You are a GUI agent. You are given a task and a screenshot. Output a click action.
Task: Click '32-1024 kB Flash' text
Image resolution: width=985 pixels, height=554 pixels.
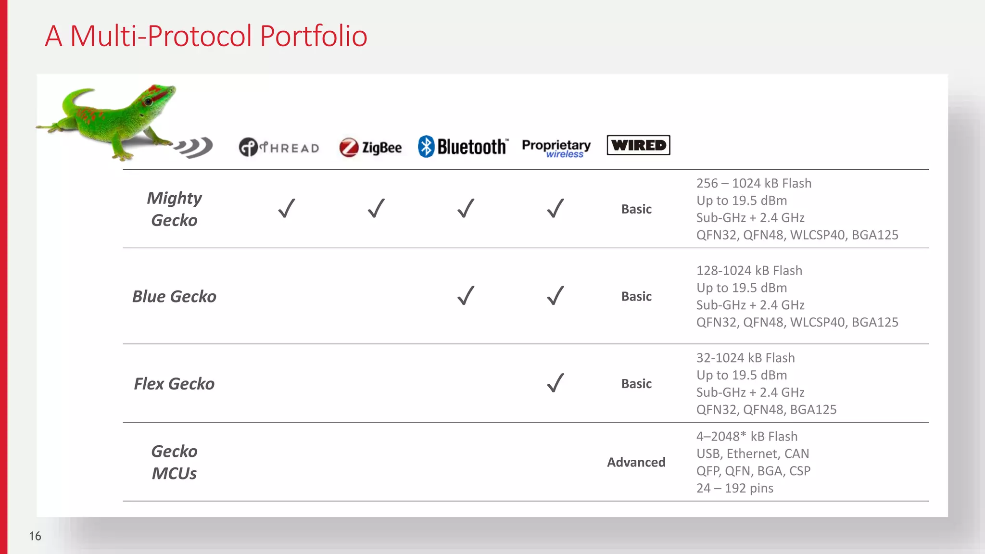pos(745,358)
